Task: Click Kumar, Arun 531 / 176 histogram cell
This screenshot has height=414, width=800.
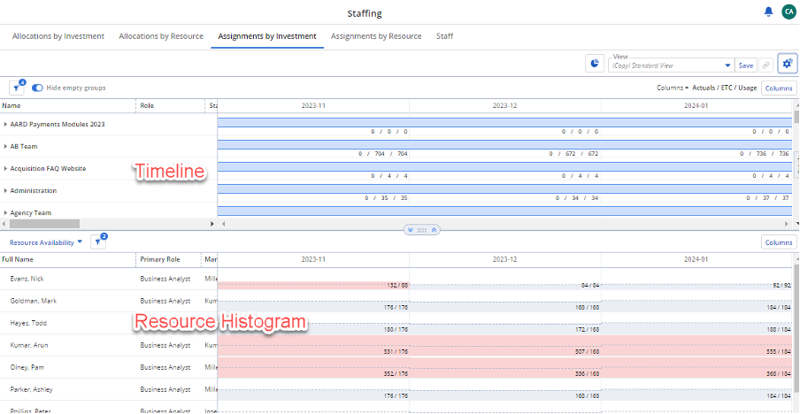Action: (395, 351)
